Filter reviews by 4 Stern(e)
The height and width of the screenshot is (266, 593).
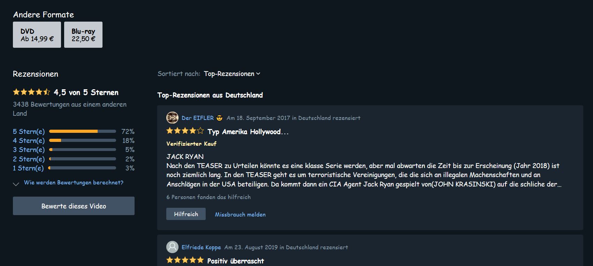click(x=74, y=140)
